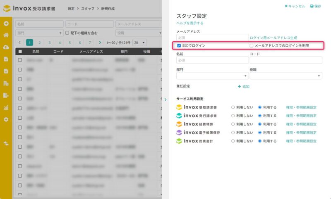The height and width of the screenshot is (199, 331).
Task: Open the page size 20 dropdown
Action: 139,43
